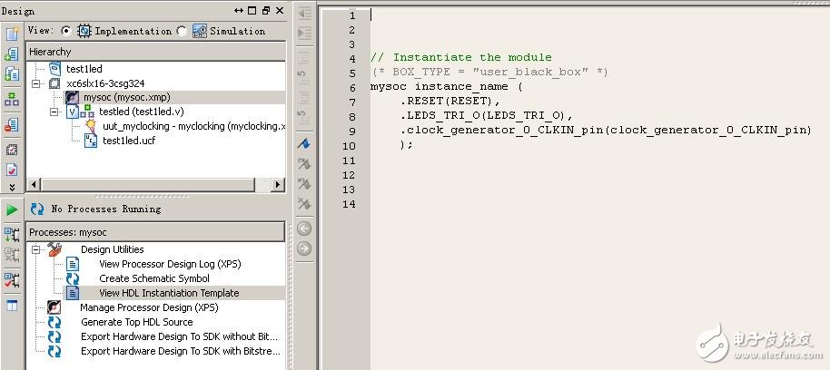Select the Implementation view radio button
This screenshot has width=830, height=370.
tap(67, 31)
